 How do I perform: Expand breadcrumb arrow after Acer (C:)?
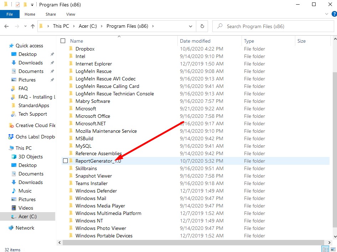[x=102, y=26]
